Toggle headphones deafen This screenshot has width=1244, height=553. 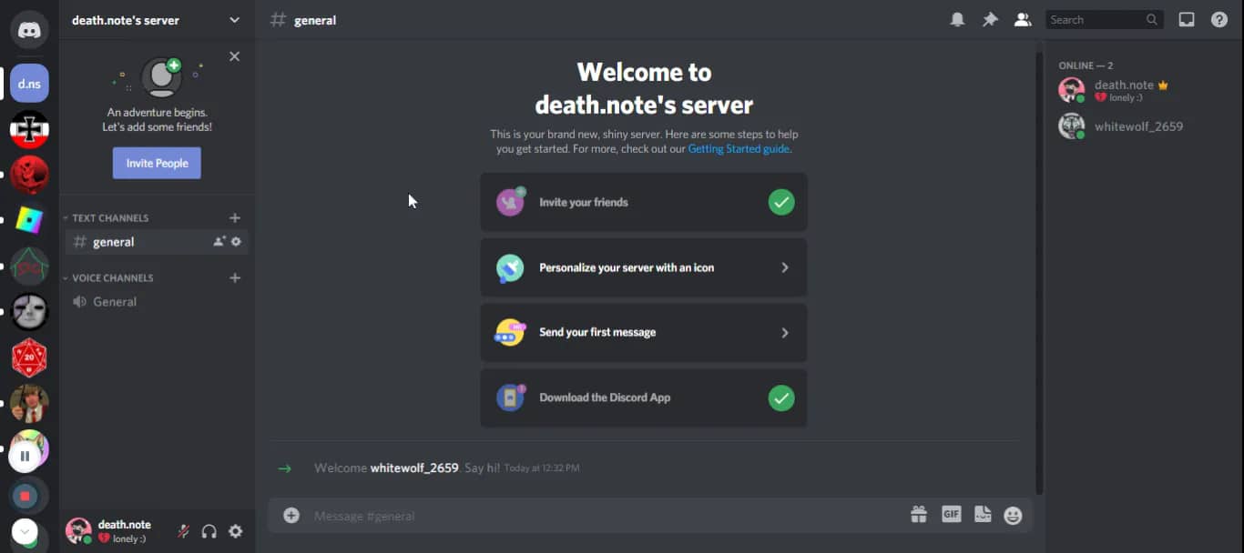209,531
